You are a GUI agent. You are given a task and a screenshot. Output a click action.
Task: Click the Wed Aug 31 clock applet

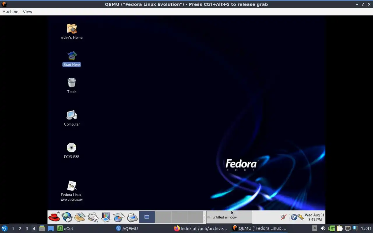[315, 217]
